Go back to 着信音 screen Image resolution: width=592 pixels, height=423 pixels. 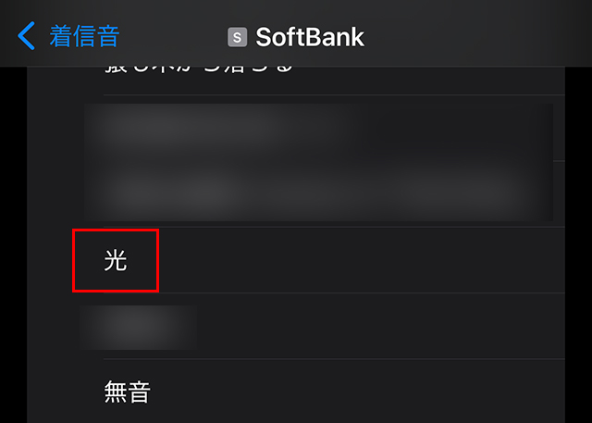(x=68, y=36)
